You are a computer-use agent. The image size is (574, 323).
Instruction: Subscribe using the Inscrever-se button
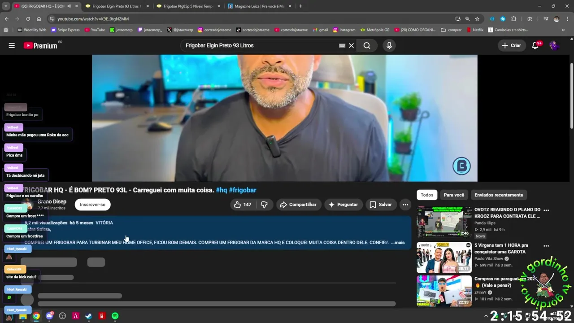point(92,205)
